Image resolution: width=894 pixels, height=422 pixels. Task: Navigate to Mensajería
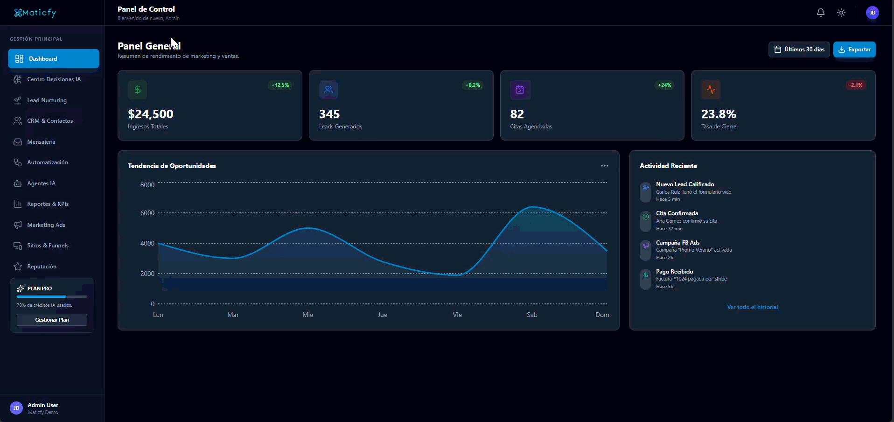[x=54, y=142]
